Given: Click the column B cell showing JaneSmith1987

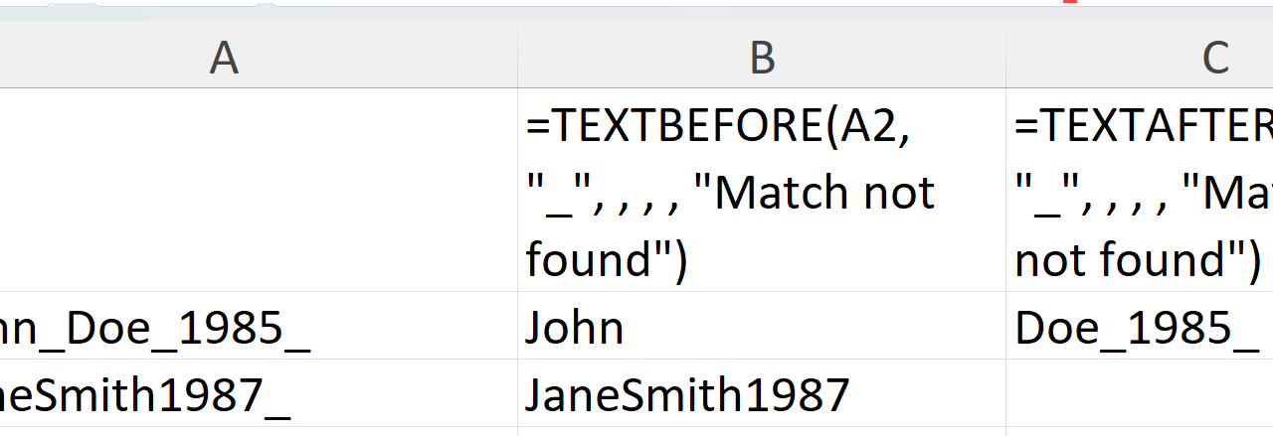Looking at the screenshot, I should 762,394.
